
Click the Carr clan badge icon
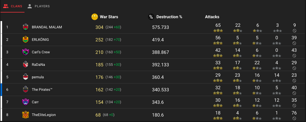click(25, 102)
